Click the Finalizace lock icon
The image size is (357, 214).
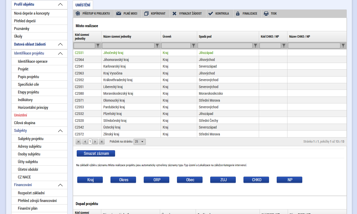pos(238,14)
